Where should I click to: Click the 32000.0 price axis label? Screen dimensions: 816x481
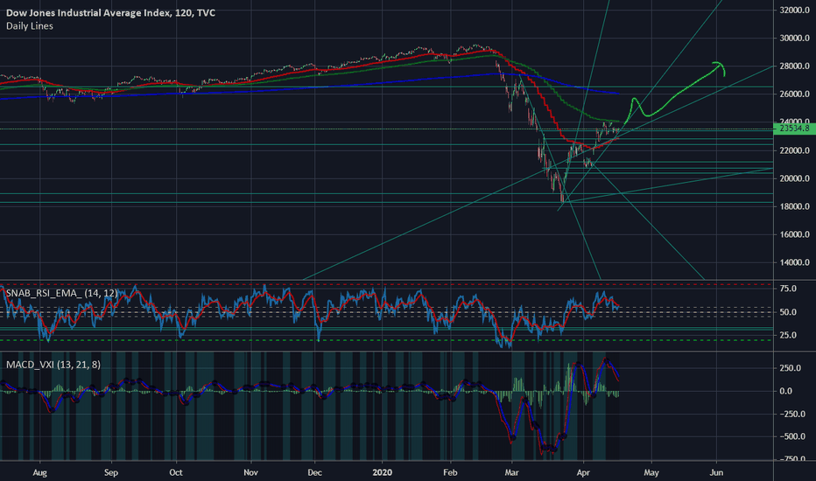pos(794,10)
